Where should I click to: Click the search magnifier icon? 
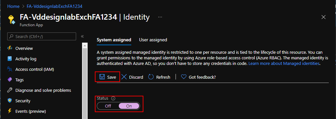(11, 37)
